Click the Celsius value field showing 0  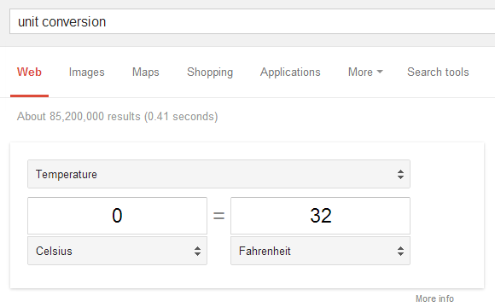(117, 216)
